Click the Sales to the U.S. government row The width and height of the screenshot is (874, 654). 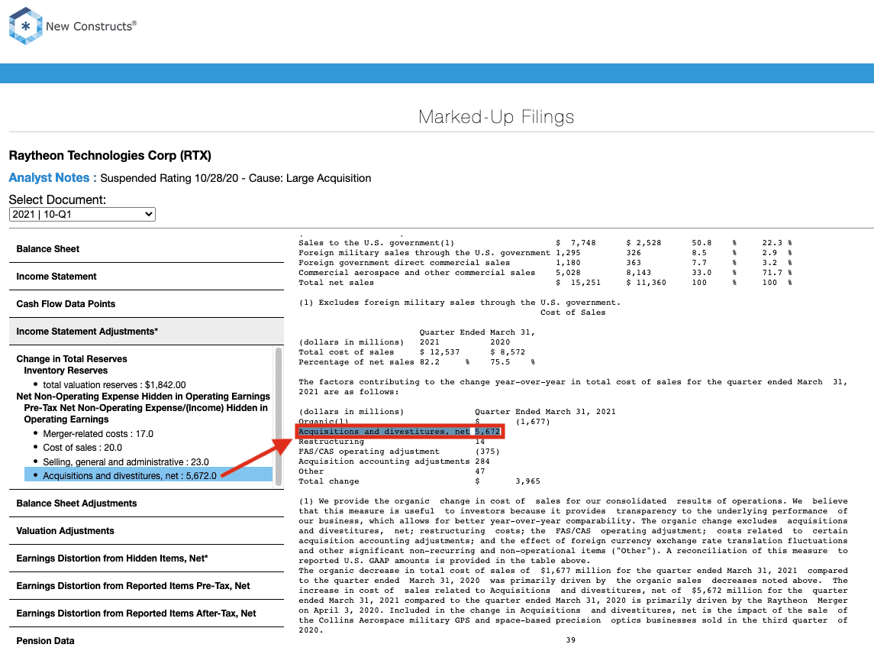(x=545, y=243)
